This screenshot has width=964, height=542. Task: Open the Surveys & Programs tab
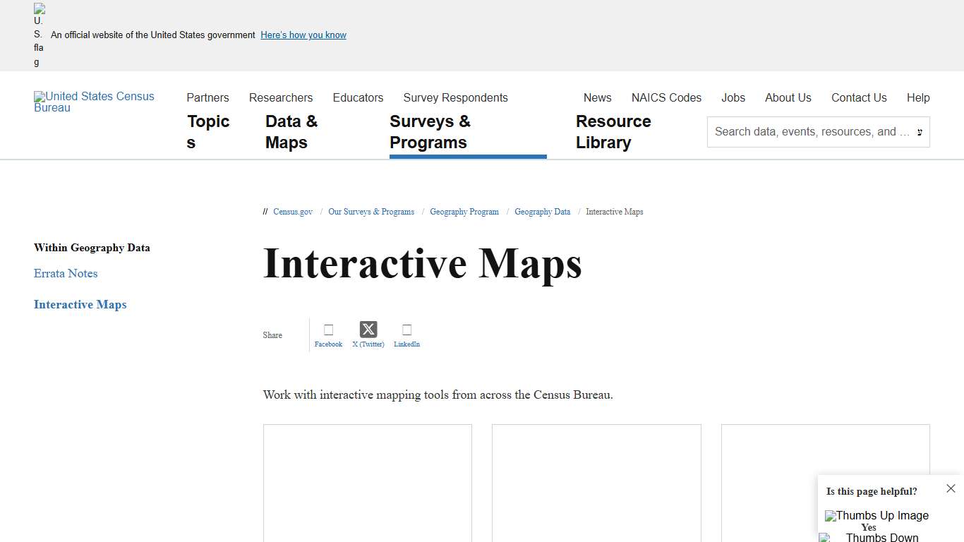430,132
